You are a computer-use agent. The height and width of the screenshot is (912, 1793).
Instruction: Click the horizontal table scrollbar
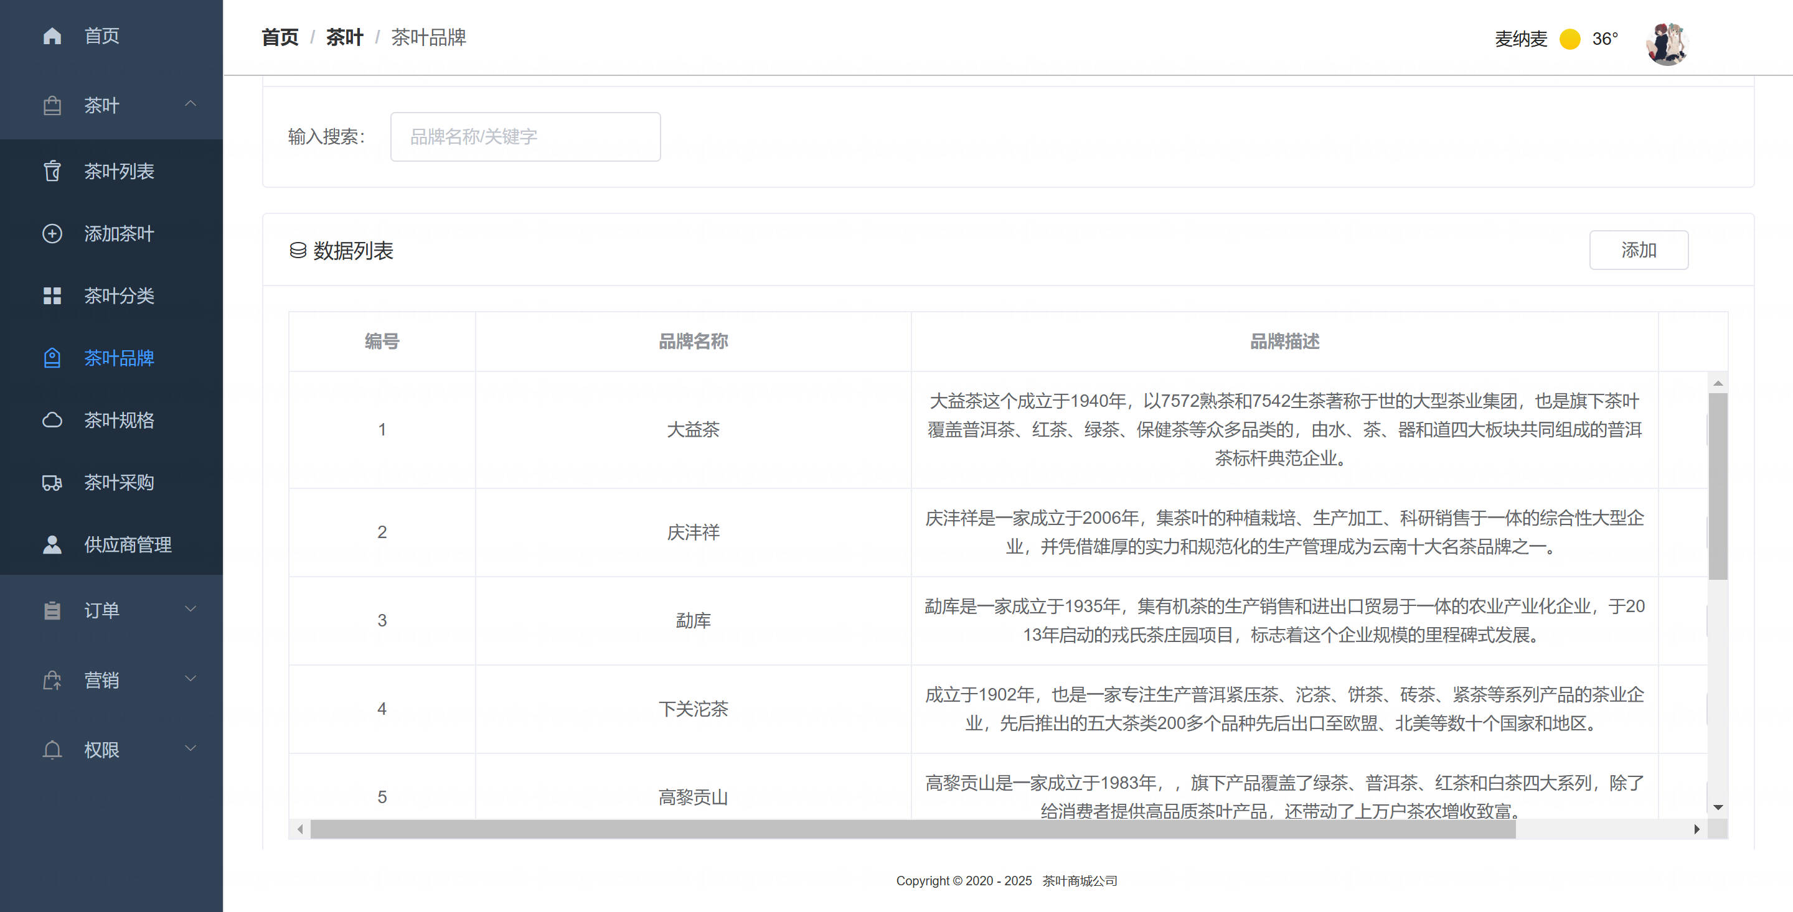912,829
